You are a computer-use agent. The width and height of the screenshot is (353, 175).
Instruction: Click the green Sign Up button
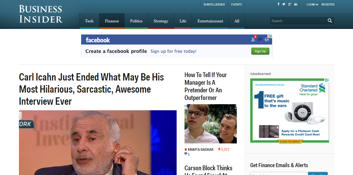(x=260, y=51)
